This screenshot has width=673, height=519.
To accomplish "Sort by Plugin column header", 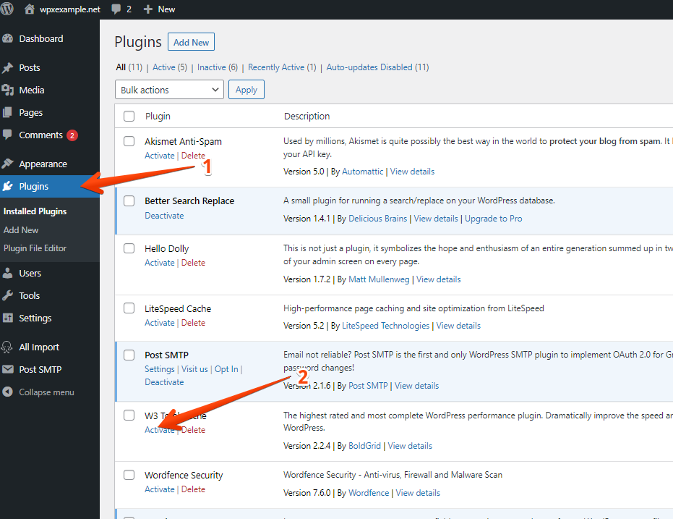I will (158, 117).
